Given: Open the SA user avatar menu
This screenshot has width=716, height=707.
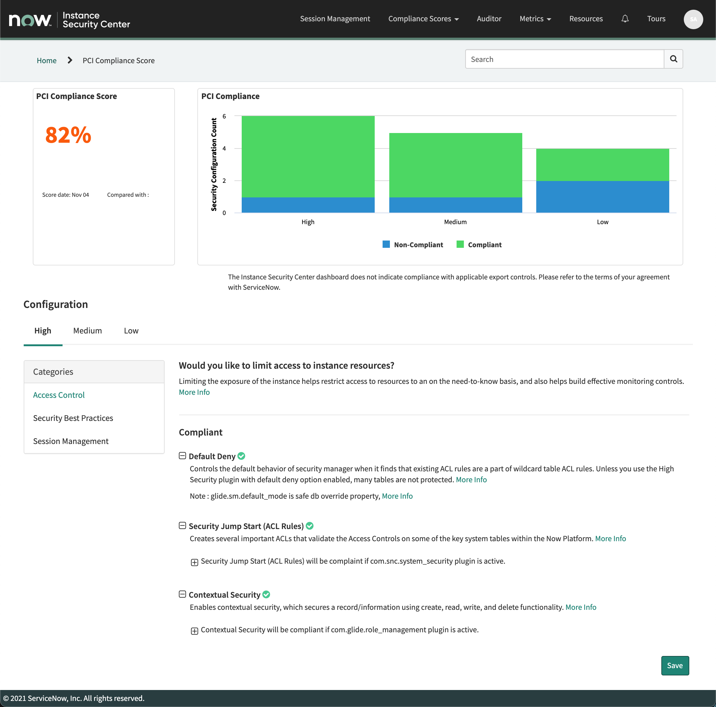Looking at the screenshot, I should (693, 19).
